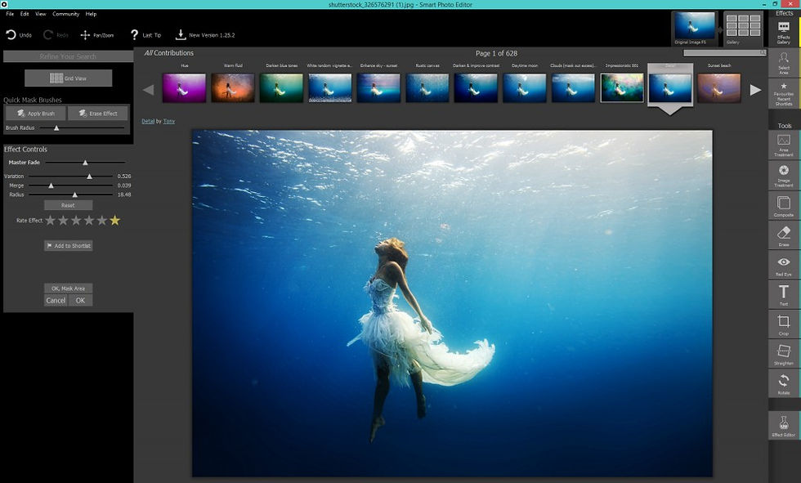Select the Crop tool

coord(784,324)
